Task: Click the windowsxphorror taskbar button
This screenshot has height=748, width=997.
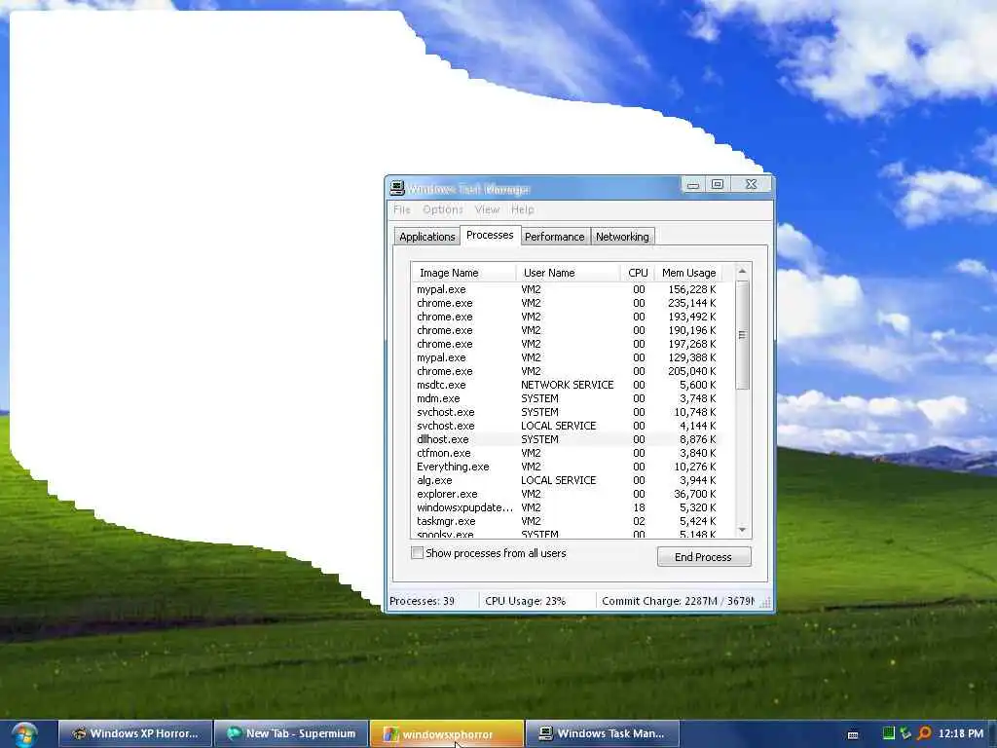Action: (447, 733)
